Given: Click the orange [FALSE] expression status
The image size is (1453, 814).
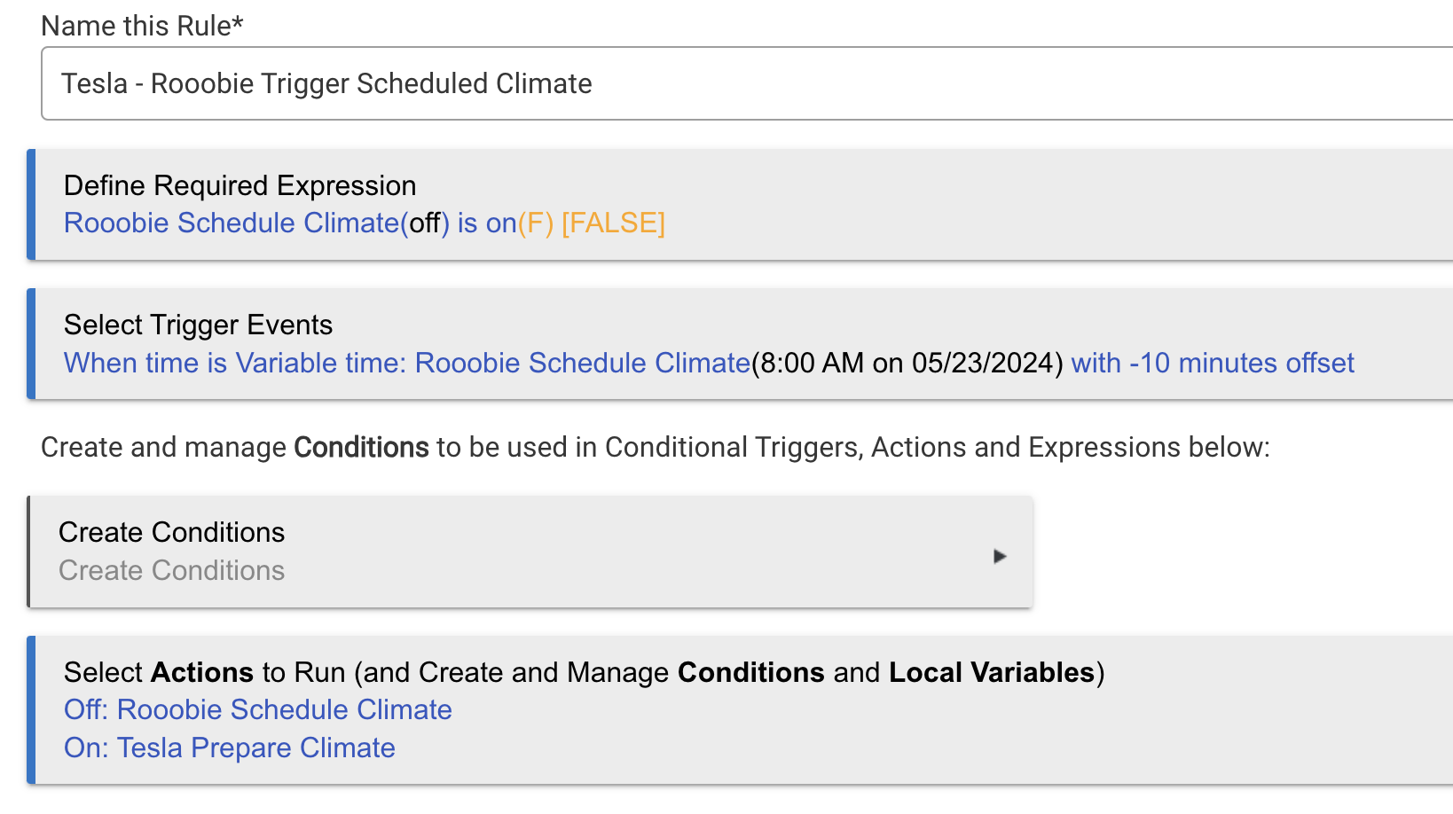Looking at the screenshot, I should 613,223.
